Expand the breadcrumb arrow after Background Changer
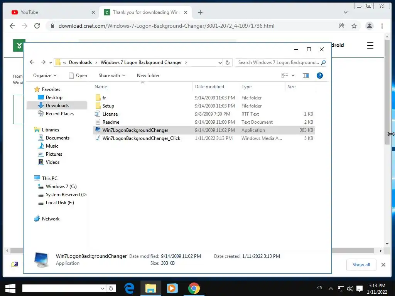 pyautogui.click(x=186, y=62)
